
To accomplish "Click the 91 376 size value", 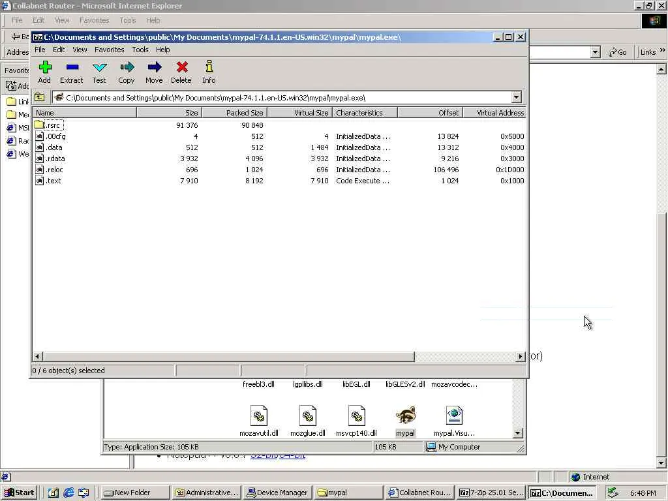I will click(187, 125).
